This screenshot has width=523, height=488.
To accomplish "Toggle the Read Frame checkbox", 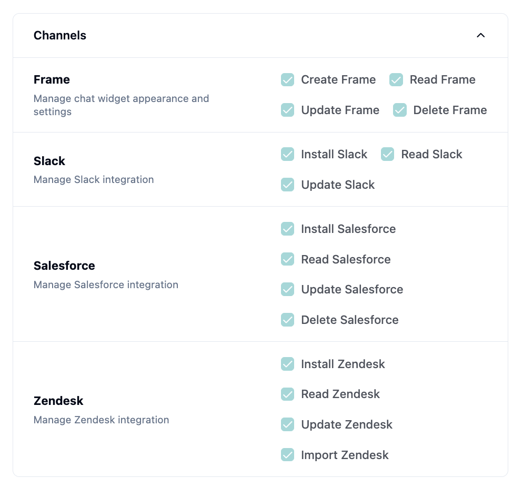I will (x=396, y=79).
